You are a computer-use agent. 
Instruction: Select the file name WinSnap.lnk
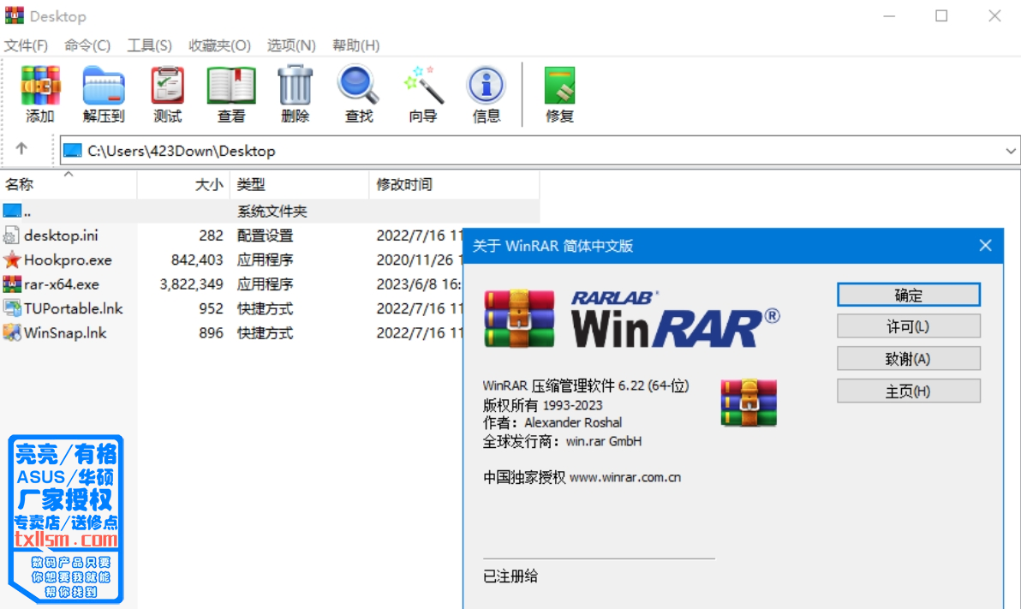(x=65, y=333)
